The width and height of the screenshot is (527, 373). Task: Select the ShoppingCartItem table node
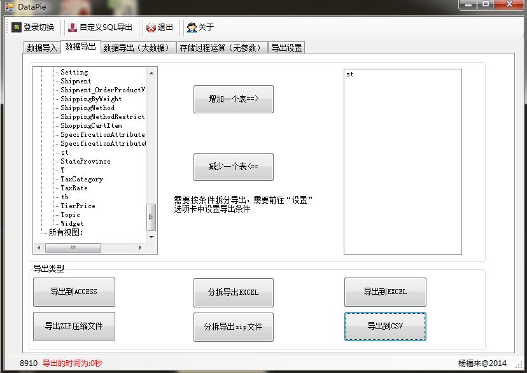tap(91, 125)
